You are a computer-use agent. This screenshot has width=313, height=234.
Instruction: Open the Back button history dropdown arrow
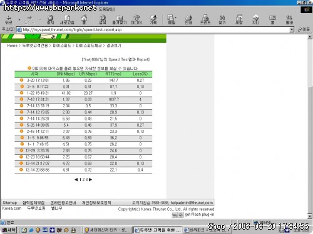point(19,20)
